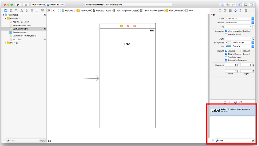
Task: Switch to the Standard editor
Action: pyautogui.click(x=222, y=5)
